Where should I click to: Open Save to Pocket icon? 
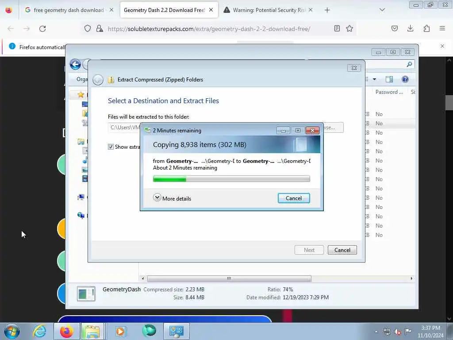coord(395,28)
